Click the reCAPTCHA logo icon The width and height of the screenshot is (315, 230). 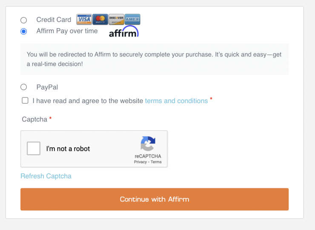click(x=148, y=144)
